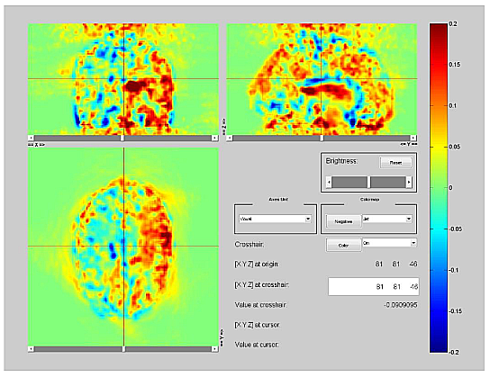The image size is (490, 377).
Task: Open the Axes Unit Voxel dropdown
Action: 275,219
